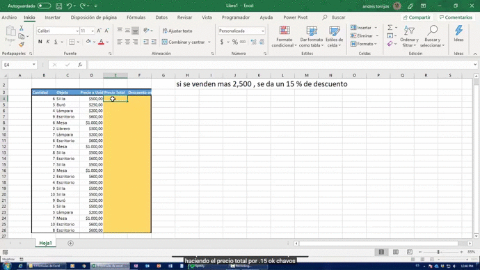The width and height of the screenshot is (480, 270).
Task: Click the Ideas lightning icon
Action: pos(458,33)
